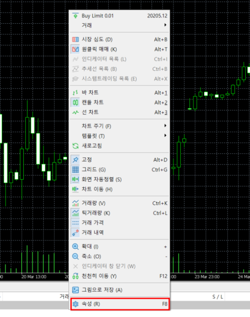
Task: Choose 그림으로 저장 (A) entry
Action: (119, 290)
